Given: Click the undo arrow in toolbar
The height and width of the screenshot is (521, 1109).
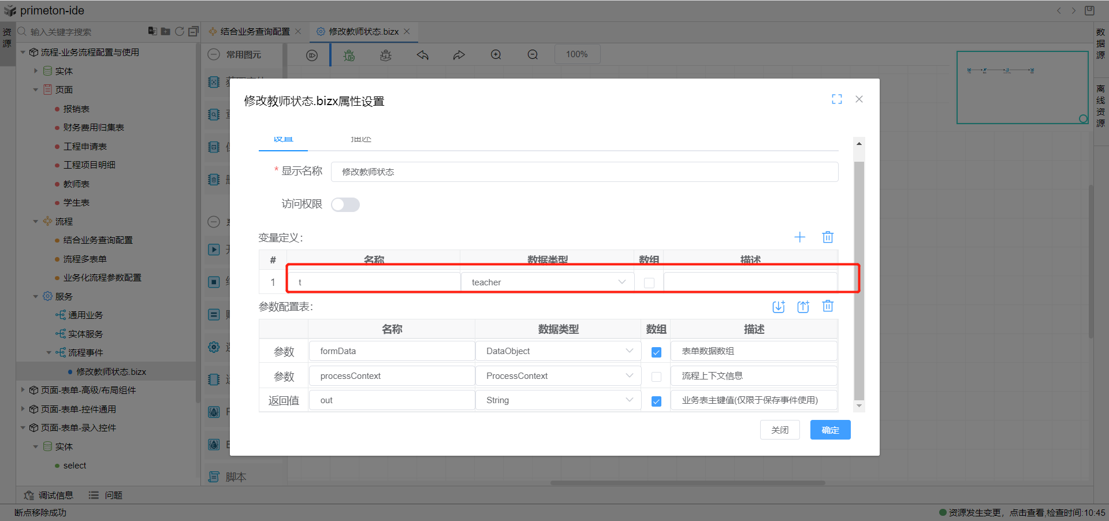Looking at the screenshot, I should [423, 55].
